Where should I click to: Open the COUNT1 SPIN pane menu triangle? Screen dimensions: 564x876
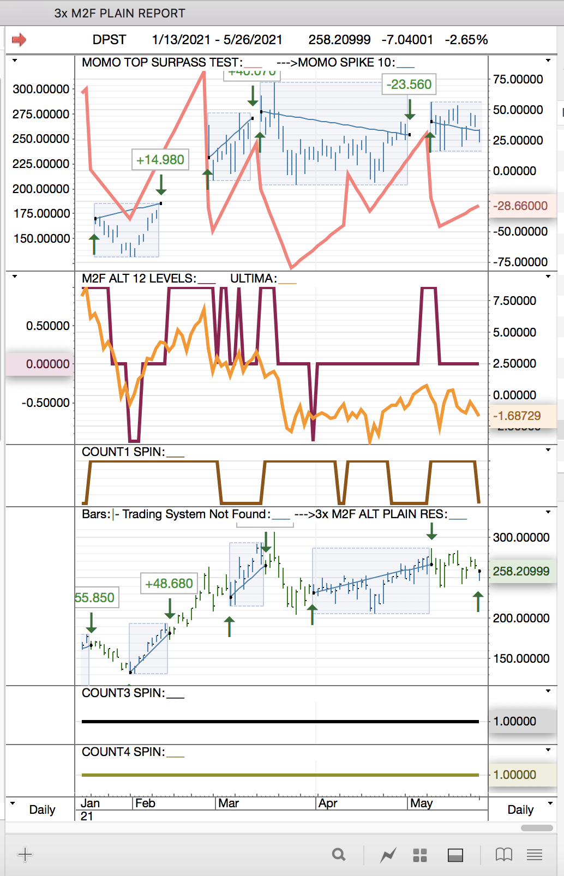click(548, 450)
